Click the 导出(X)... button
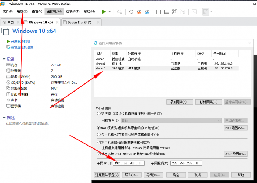Image resolution: width=257 pixels, height=183 pixels. pos(153,175)
